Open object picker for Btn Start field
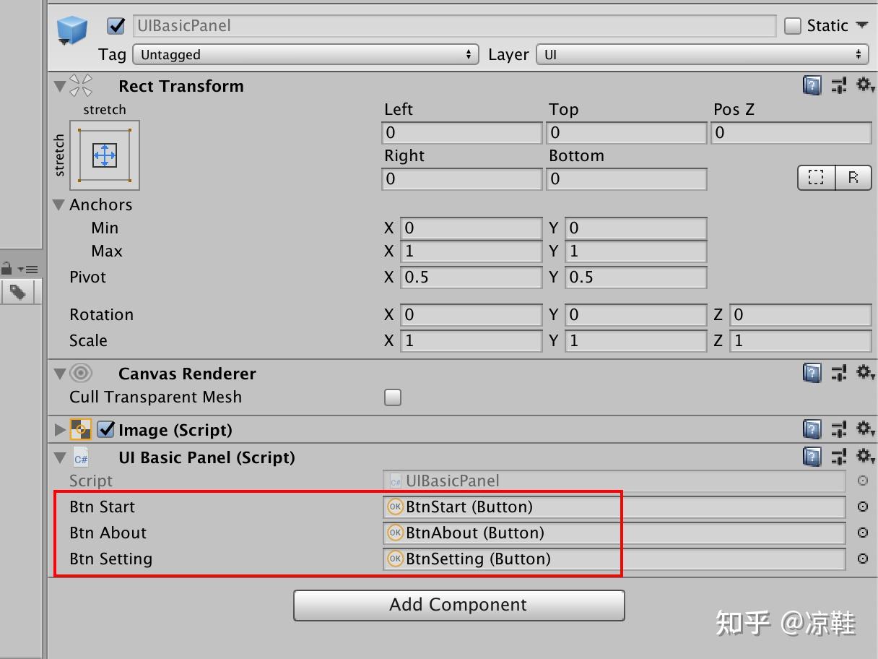The height and width of the screenshot is (659, 878). (x=864, y=507)
